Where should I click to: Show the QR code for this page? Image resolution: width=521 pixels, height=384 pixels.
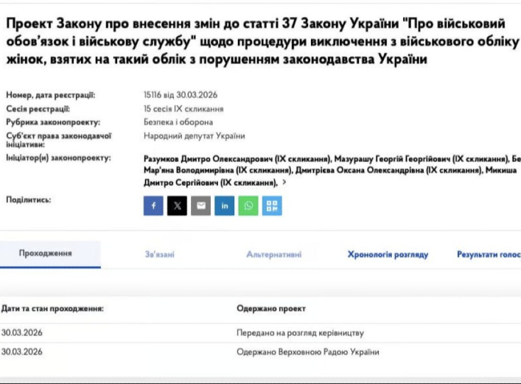coord(272,206)
